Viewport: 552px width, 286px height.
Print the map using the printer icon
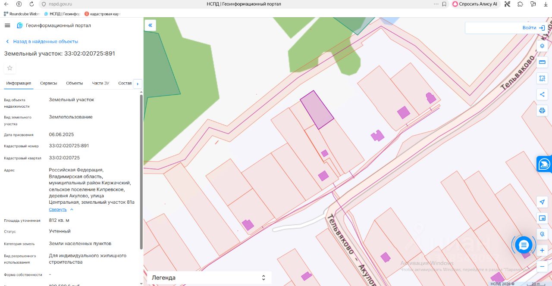pyautogui.click(x=543, y=110)
